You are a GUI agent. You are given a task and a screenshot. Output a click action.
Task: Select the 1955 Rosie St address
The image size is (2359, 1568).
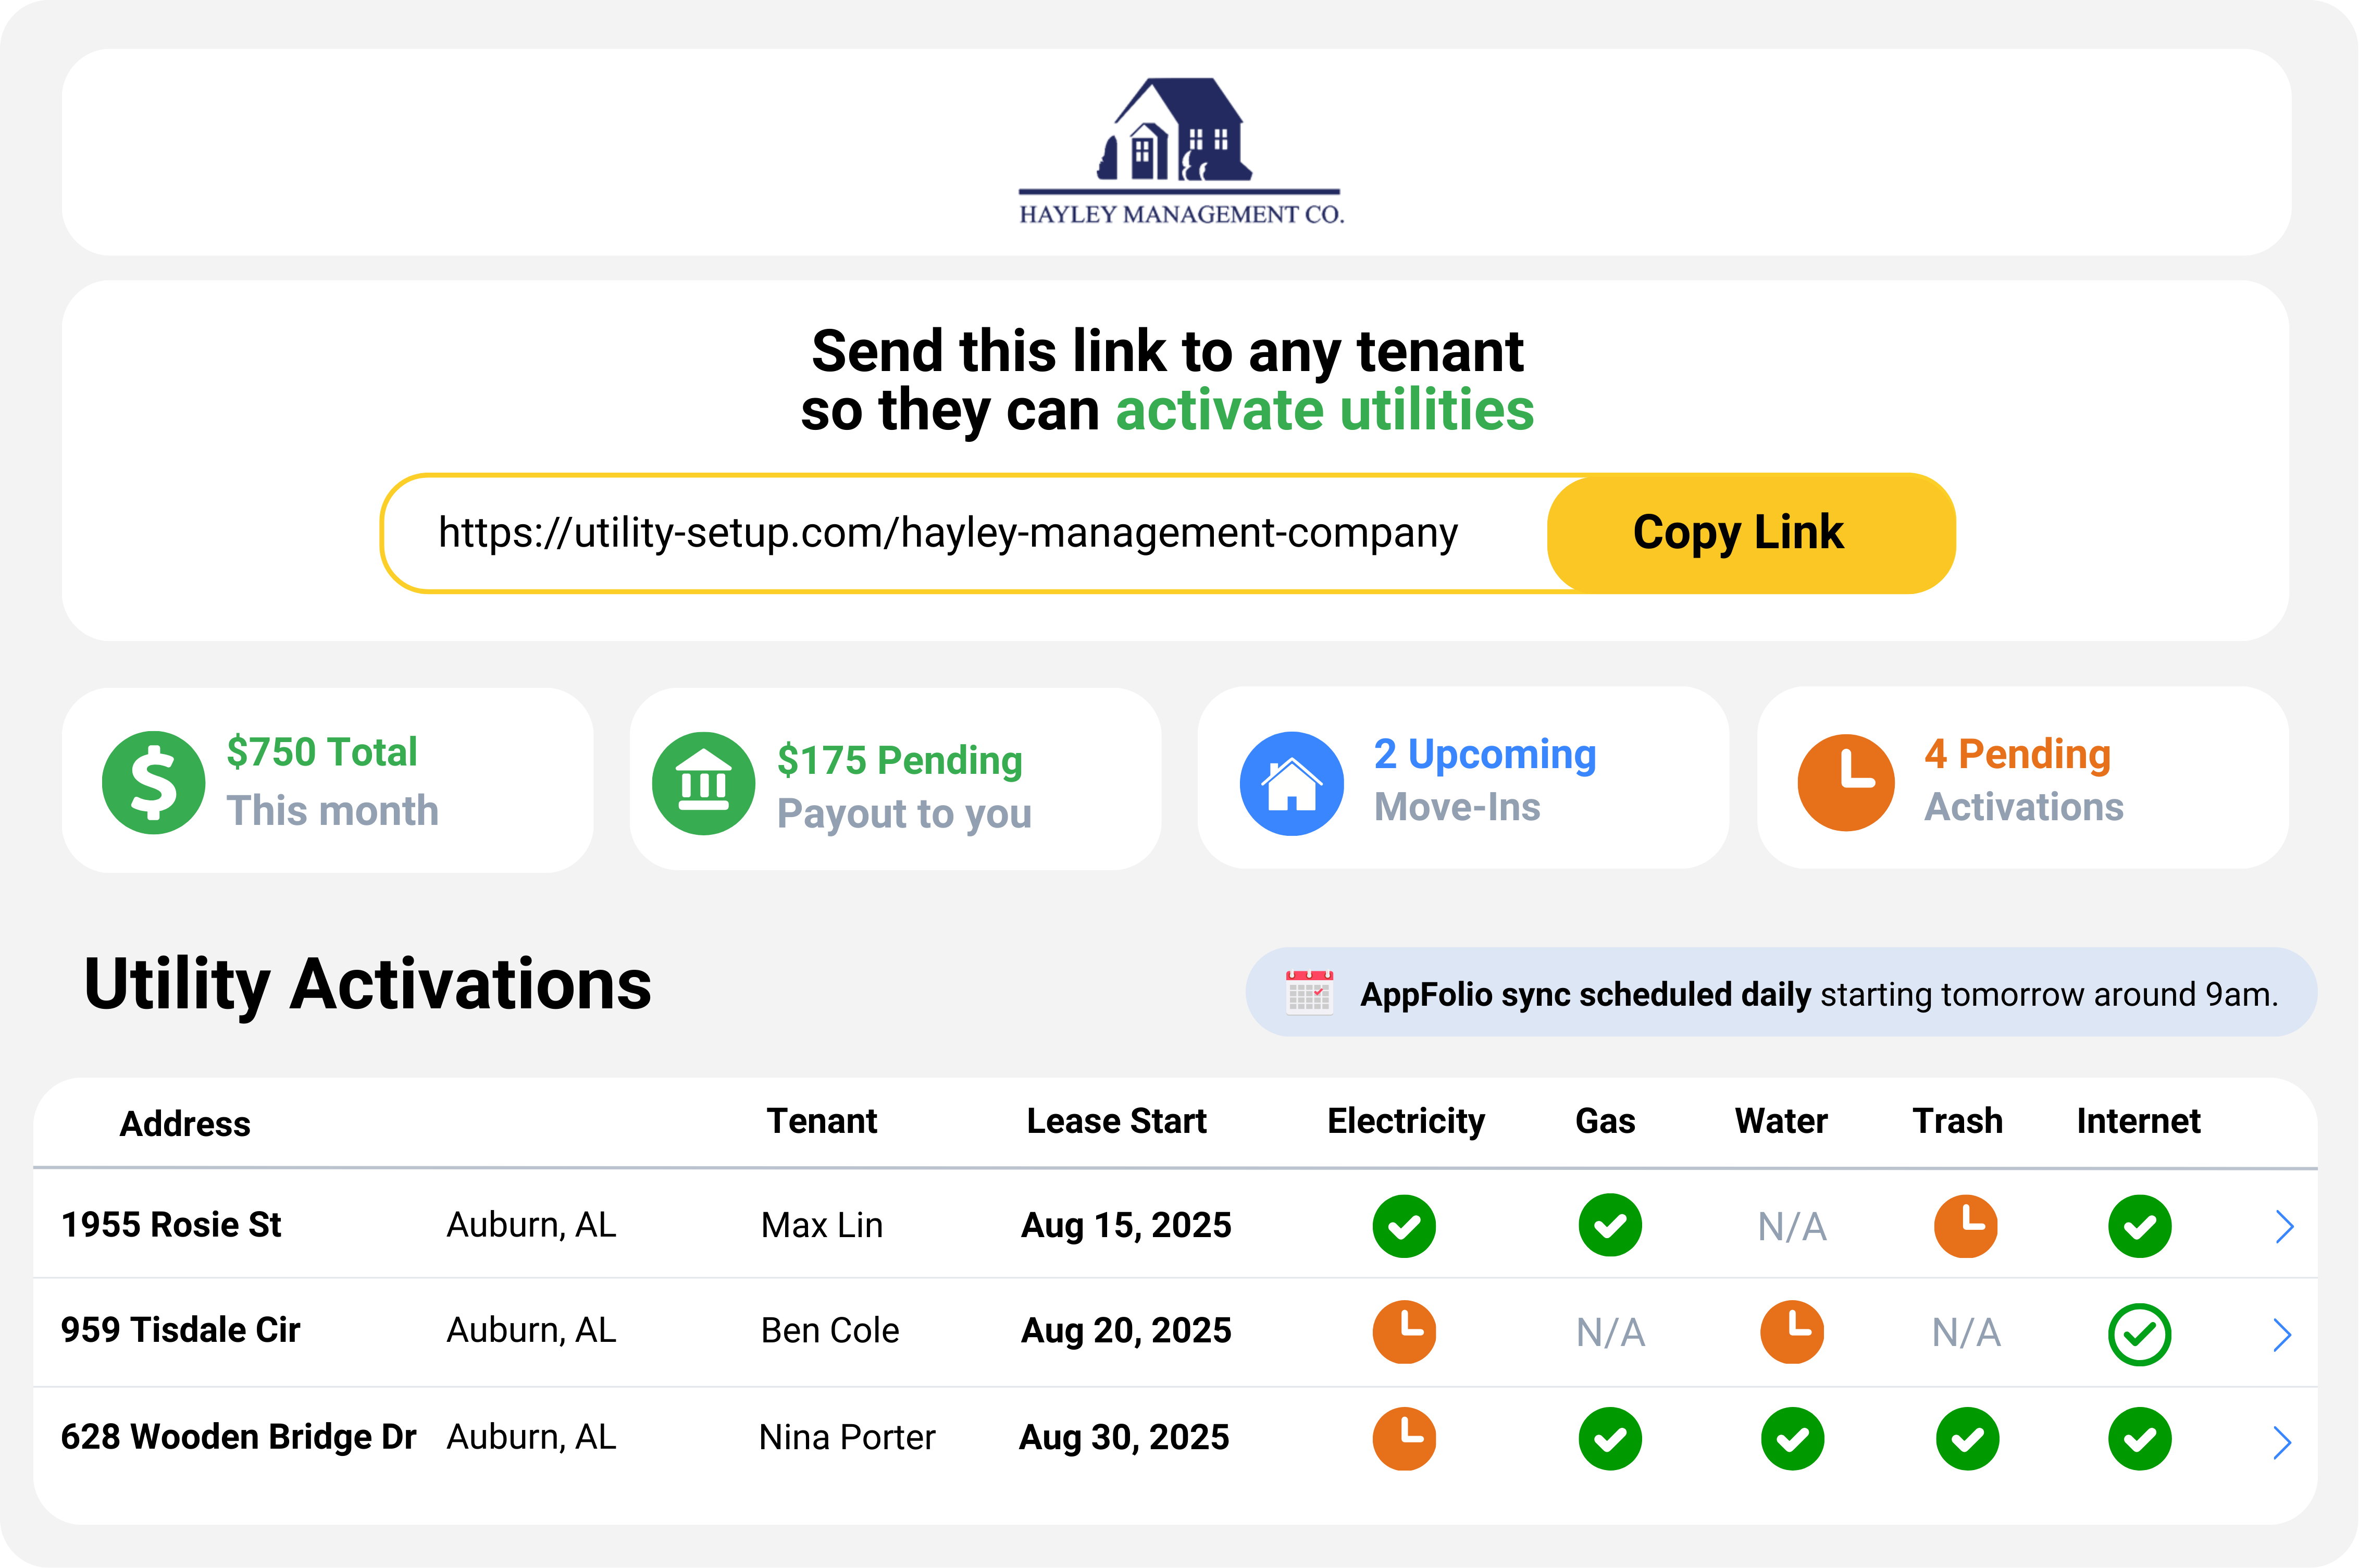click(x=171, y=1225)
